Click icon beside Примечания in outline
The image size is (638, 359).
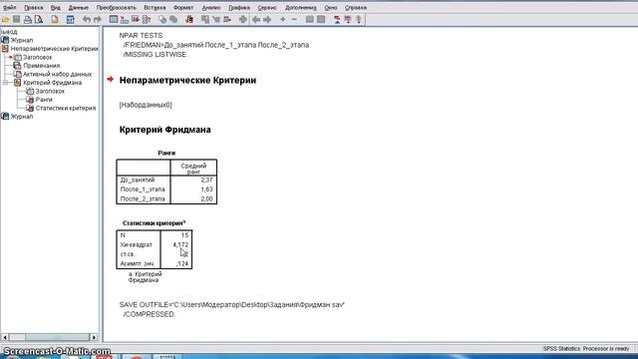point(17,65)
